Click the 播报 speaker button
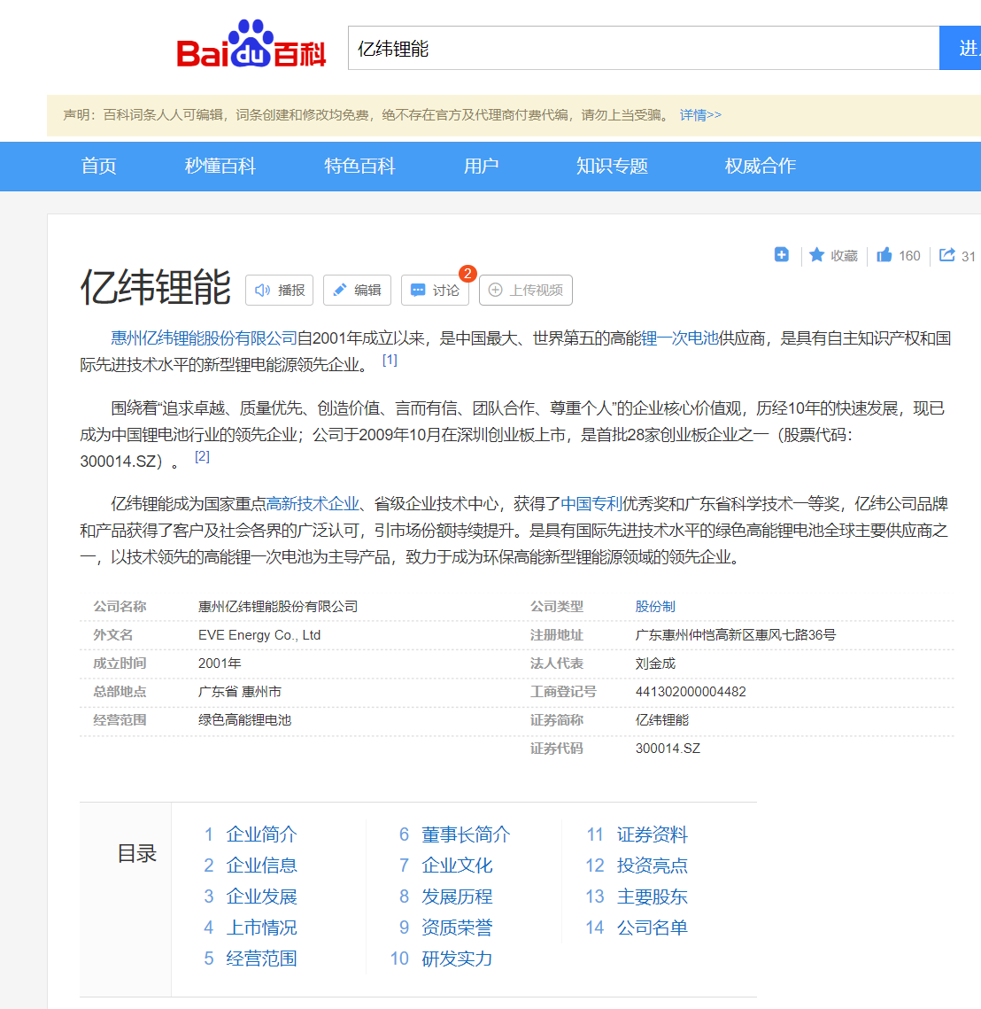Screen dimensions: 981x1009 [280, 291]
